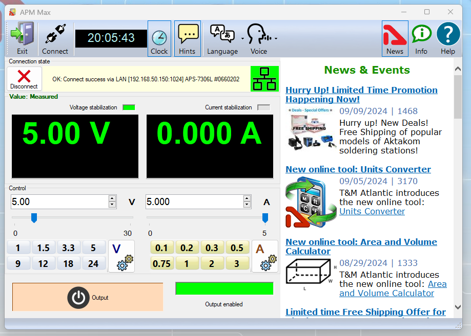Expand the Language dropdown arrow
The image size is (471, 336).
point(243,39)
